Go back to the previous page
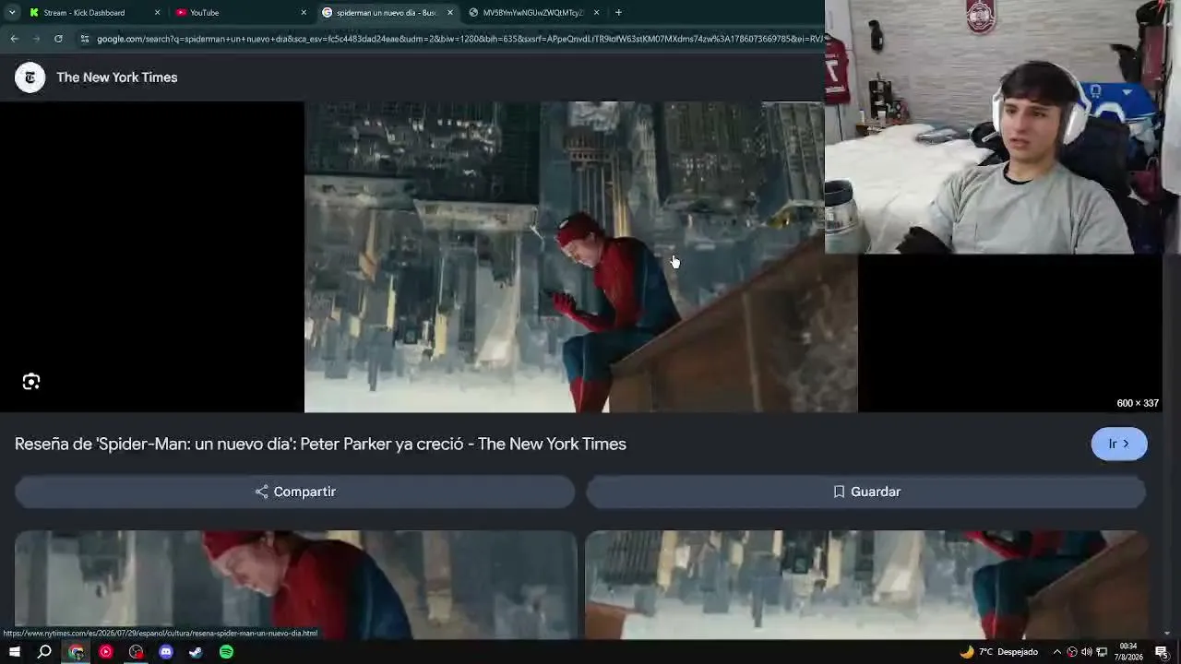Viewport: 1181px width, 664px height. tap(14, 39)
